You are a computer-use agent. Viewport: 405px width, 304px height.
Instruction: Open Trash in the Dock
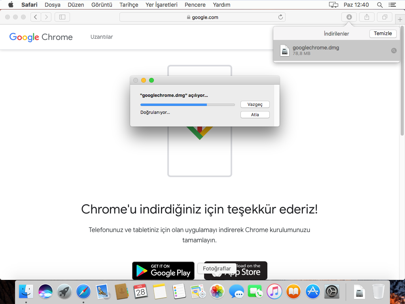tap(379, 292)
